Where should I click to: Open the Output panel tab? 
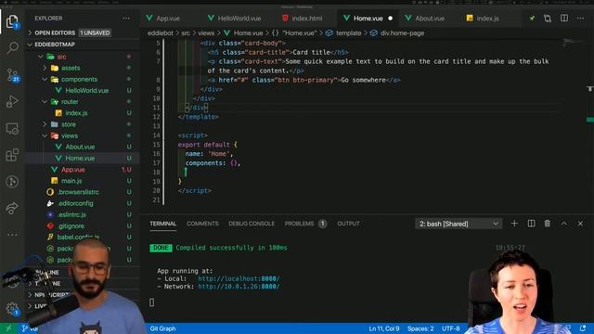coord(349,224)
